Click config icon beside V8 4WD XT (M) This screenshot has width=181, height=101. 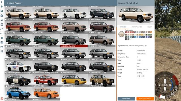pyautogui.click(x=6, y=20)
